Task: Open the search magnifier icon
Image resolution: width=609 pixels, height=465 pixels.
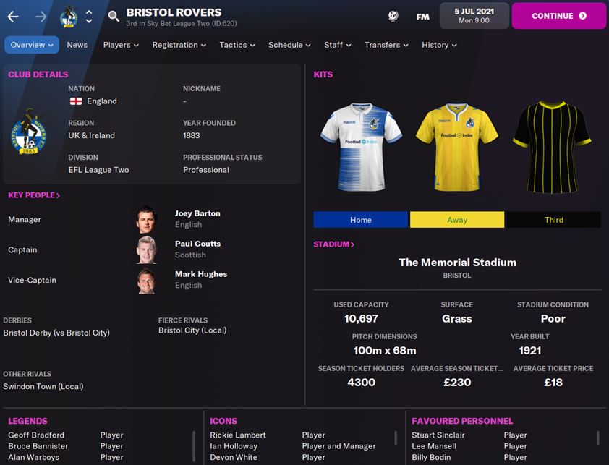Action: [x=114, y=17]
